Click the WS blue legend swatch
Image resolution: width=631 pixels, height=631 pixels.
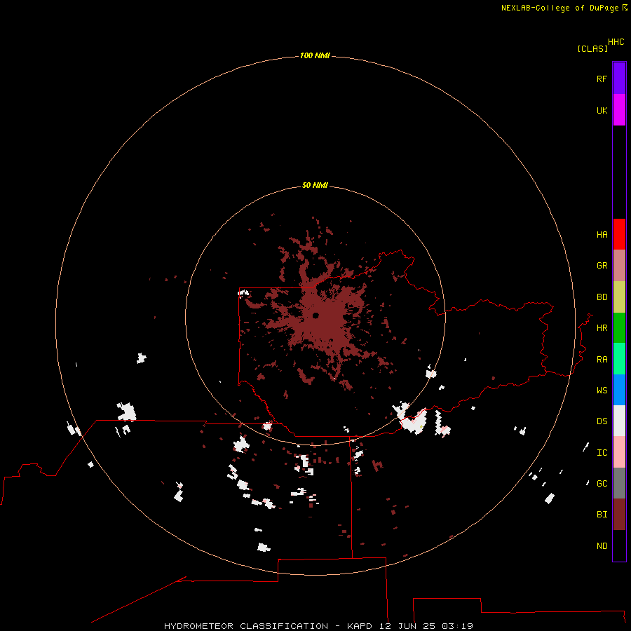pos(619,390)
